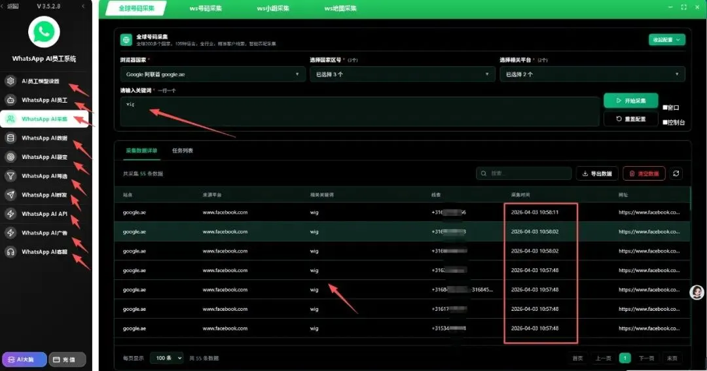Open the WhatsApp AI筛选 filter item

point(45,176)
